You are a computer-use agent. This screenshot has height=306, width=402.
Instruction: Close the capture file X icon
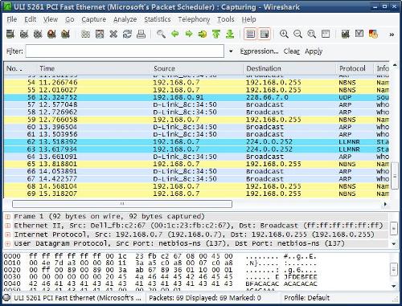(113, 34)
